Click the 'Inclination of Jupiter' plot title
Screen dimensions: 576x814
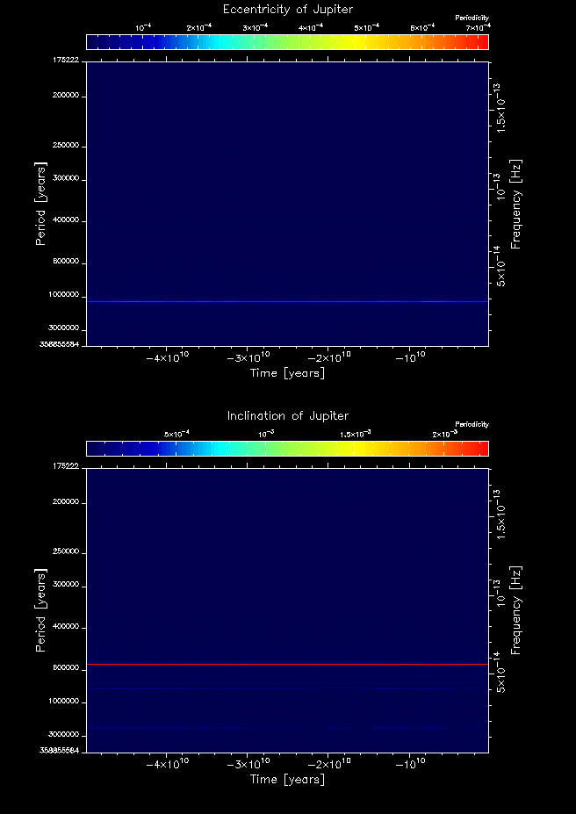[x=287, y=415]
